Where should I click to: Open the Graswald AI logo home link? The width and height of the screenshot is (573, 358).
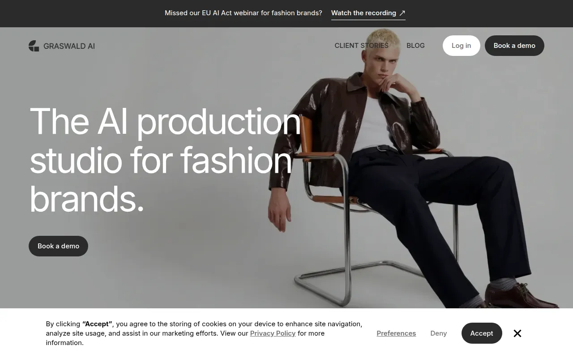(x=62, y=46)
